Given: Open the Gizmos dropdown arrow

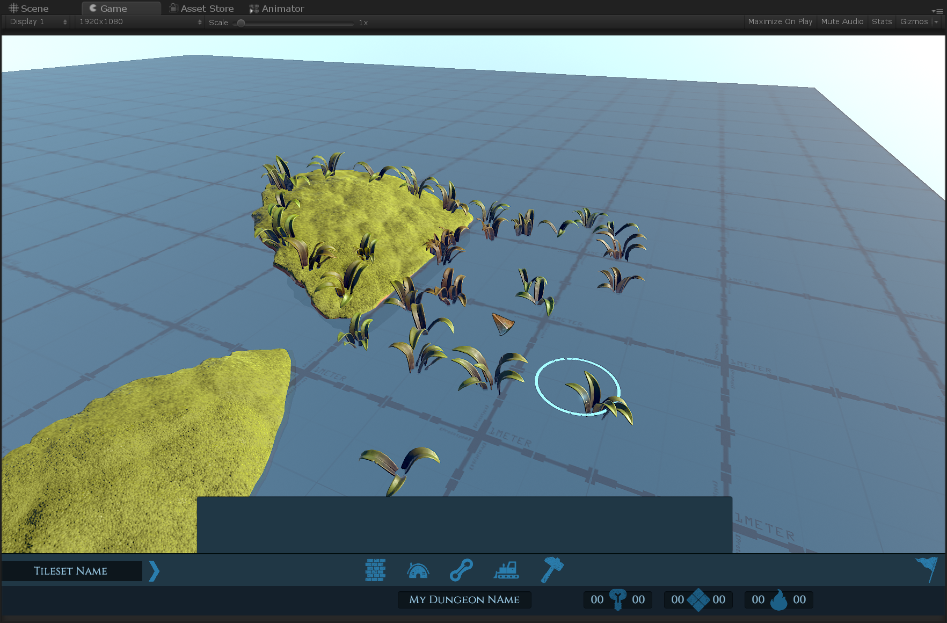Looking at the screenshot, I should coord(936,21).
